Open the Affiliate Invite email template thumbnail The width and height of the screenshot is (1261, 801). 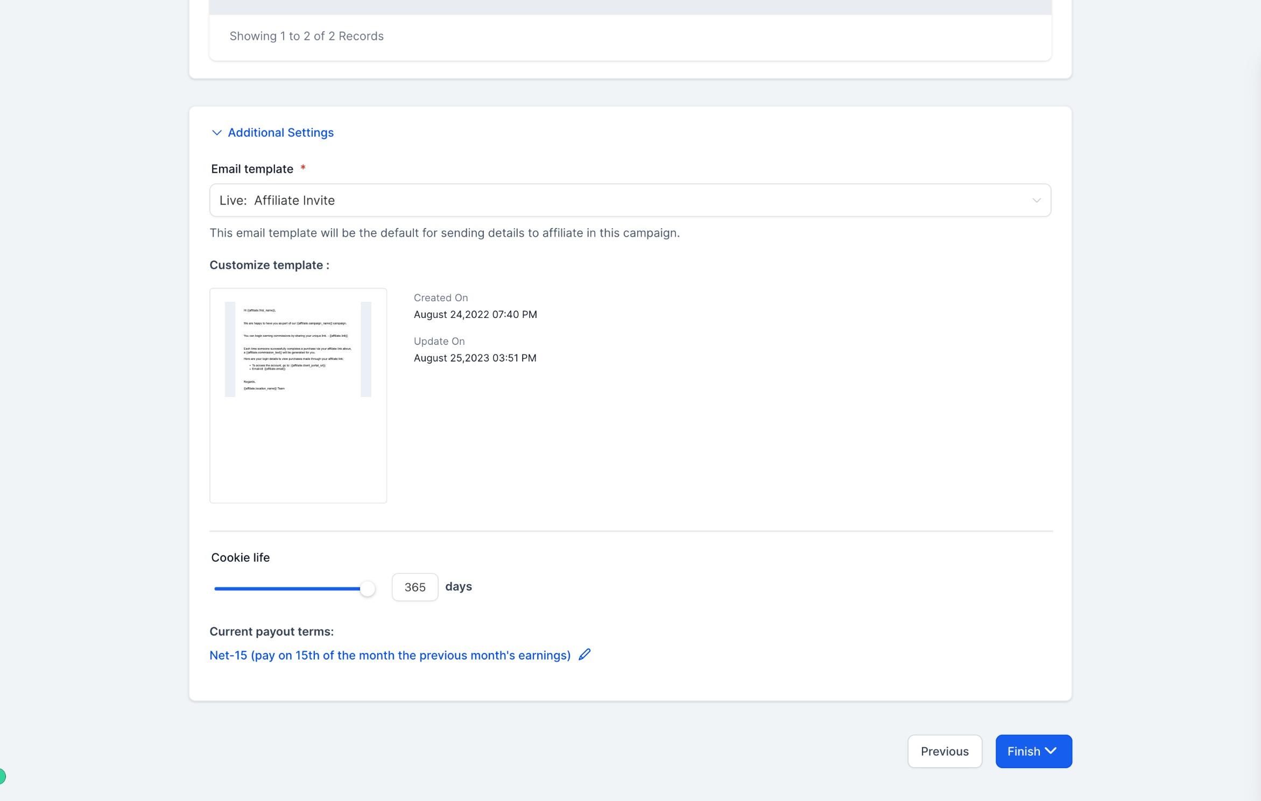[298, 395]
